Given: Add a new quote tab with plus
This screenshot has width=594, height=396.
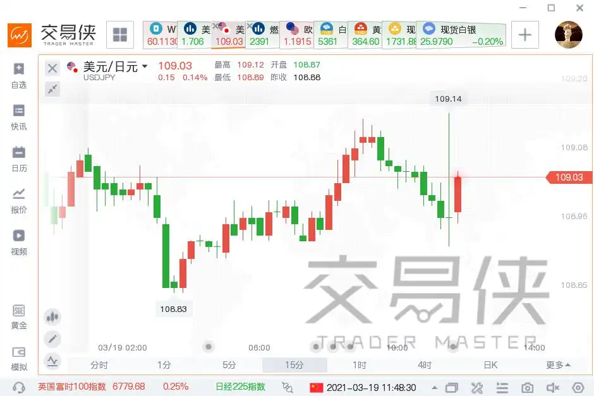Looking at the screenshot, I should click(x=524, y=35).
